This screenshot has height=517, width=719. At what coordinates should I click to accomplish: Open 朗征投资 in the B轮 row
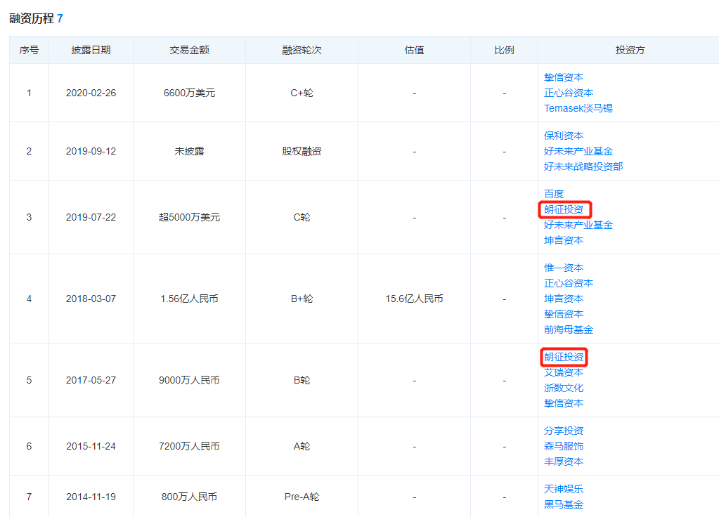click(564, 357)
